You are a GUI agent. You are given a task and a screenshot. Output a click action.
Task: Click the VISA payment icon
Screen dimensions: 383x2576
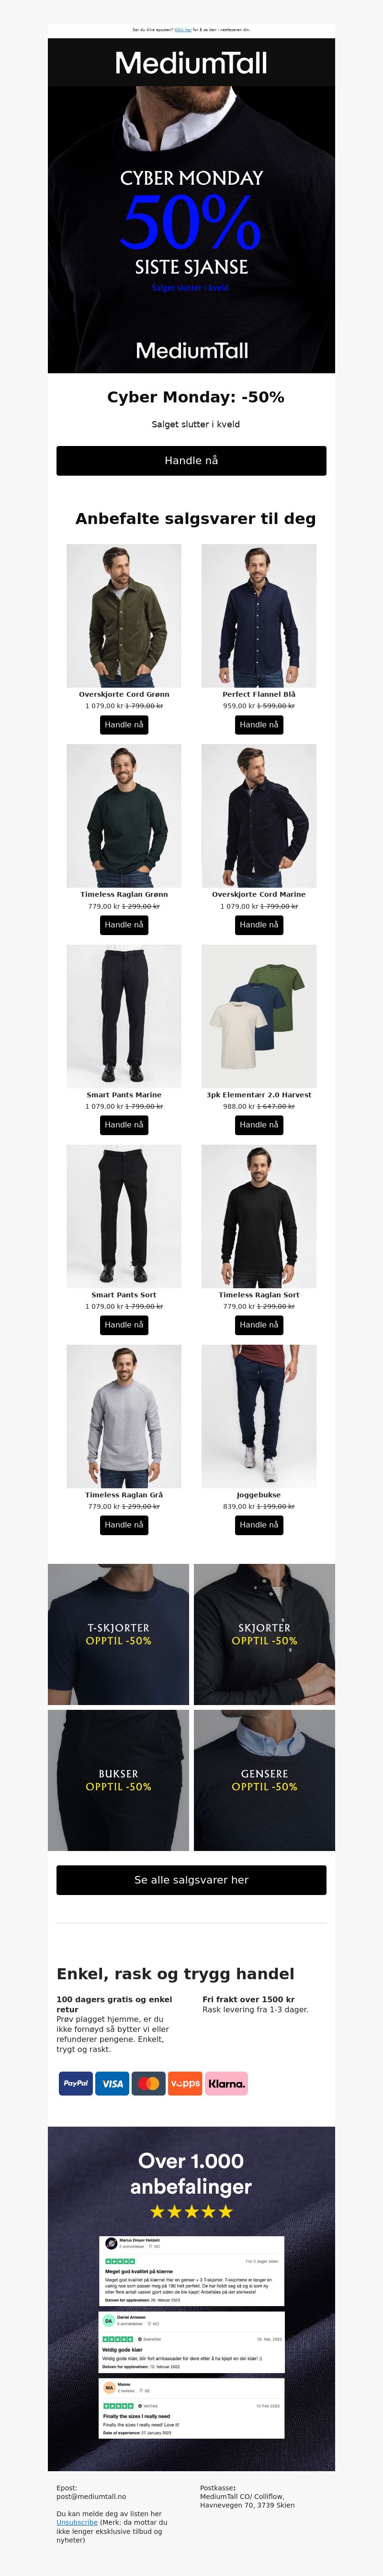(x=113, y=2083)
